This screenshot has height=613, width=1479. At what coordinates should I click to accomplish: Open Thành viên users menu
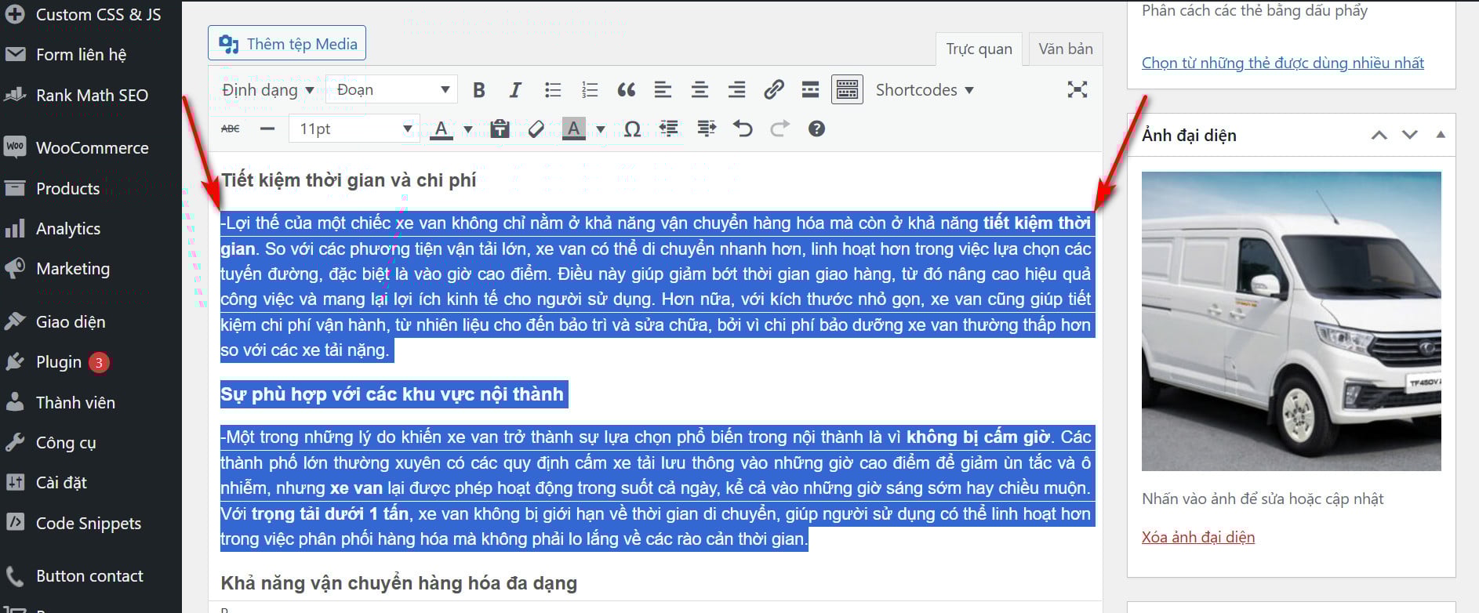pyautogui.click(x=91, y=403)
